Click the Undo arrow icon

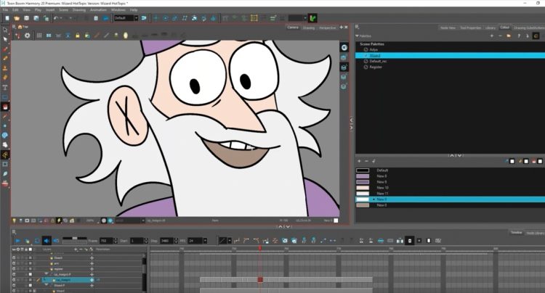tap(56, 18)
